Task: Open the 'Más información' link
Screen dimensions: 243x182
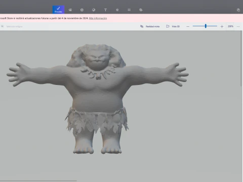Action: [98, 18]
